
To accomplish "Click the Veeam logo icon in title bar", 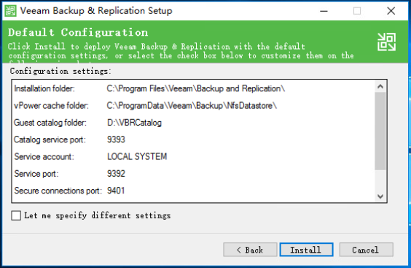I will [x=10, y=11].
